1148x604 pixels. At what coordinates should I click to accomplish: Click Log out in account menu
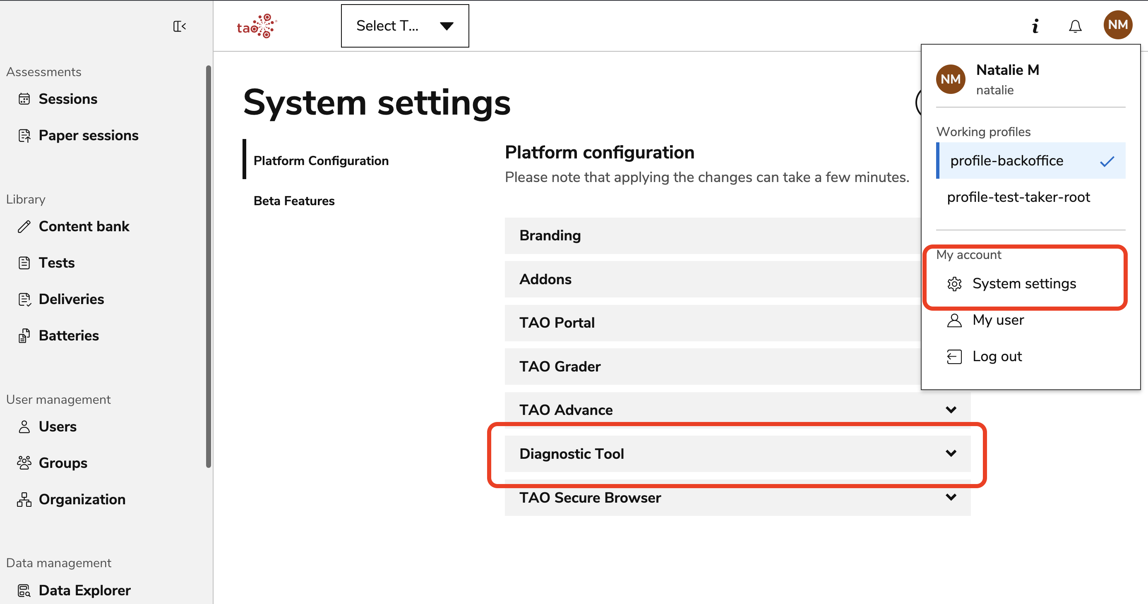(x=997, y=356)
